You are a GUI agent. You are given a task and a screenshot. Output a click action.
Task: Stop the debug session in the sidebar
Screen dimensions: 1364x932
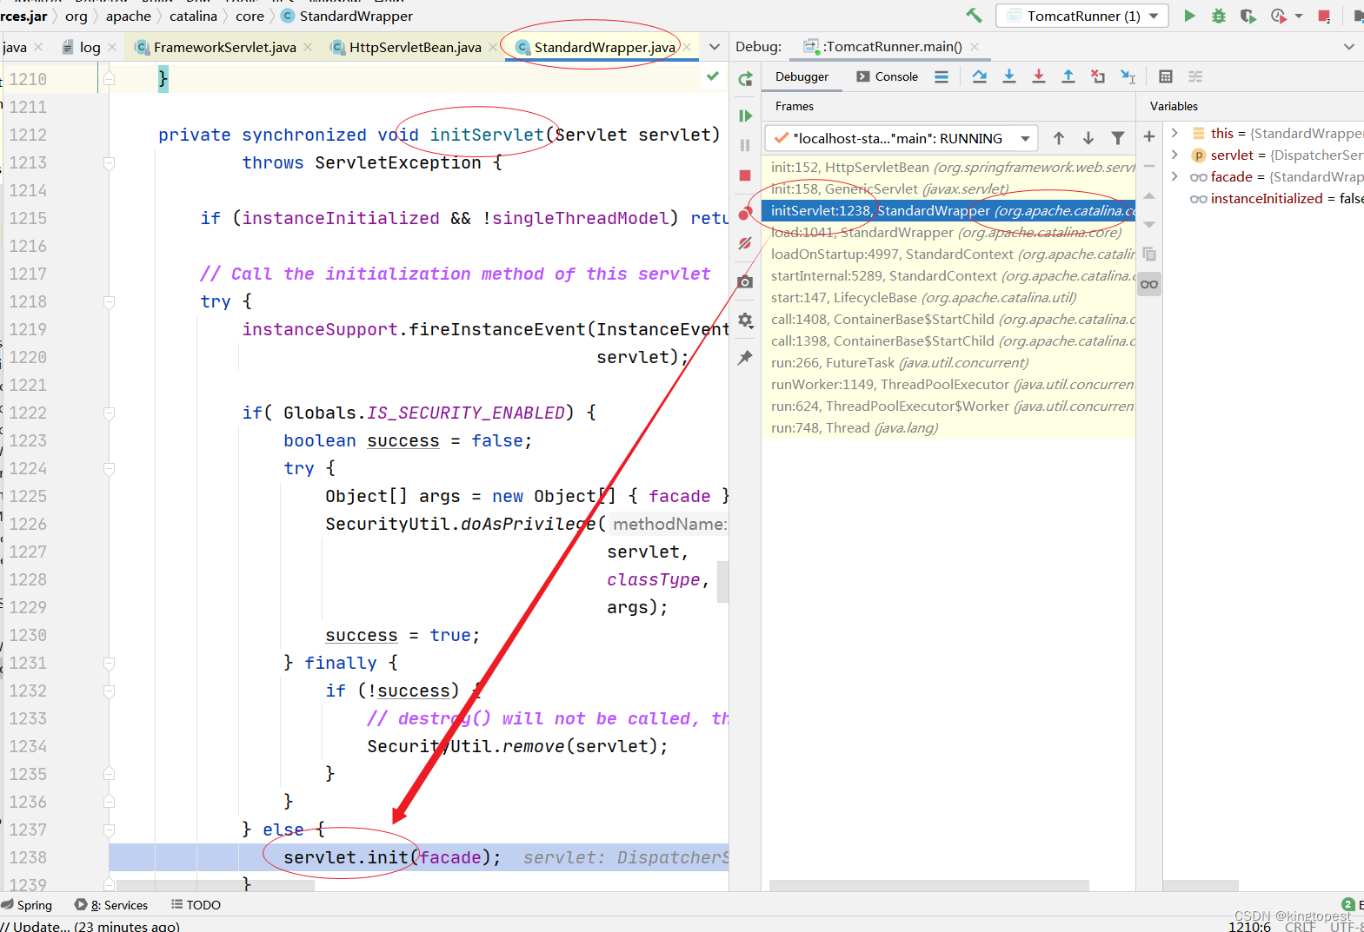point(745,175)
